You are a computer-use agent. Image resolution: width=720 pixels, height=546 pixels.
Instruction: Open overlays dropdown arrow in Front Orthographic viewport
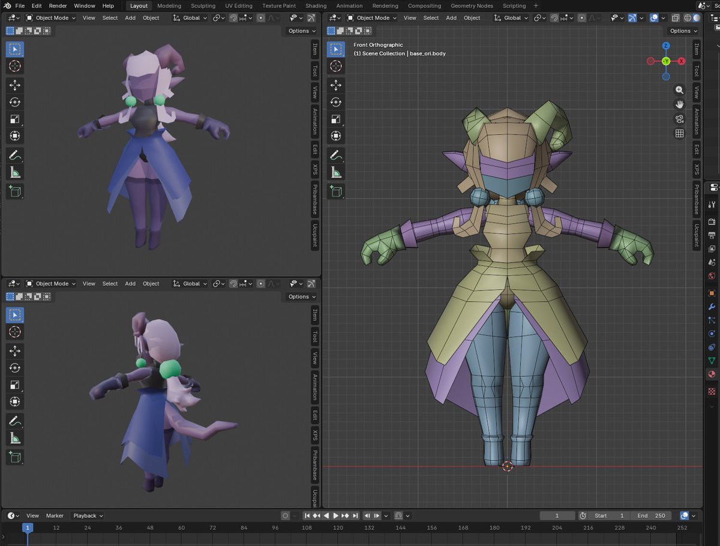(662, 18)
